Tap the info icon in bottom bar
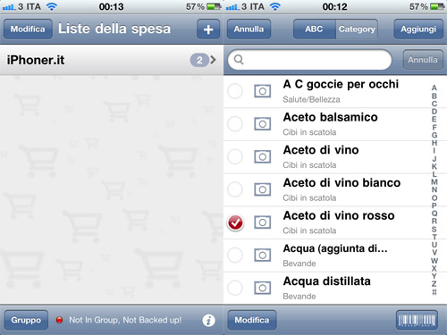This screenshot has height=335, width=447. (x=208, y=321)
